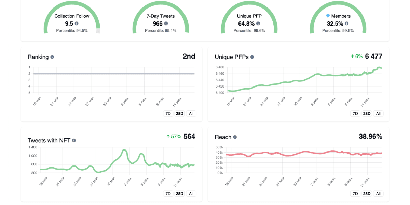
Task: Select 28D on the Ranking chart
Action: (x=179, y=113)
